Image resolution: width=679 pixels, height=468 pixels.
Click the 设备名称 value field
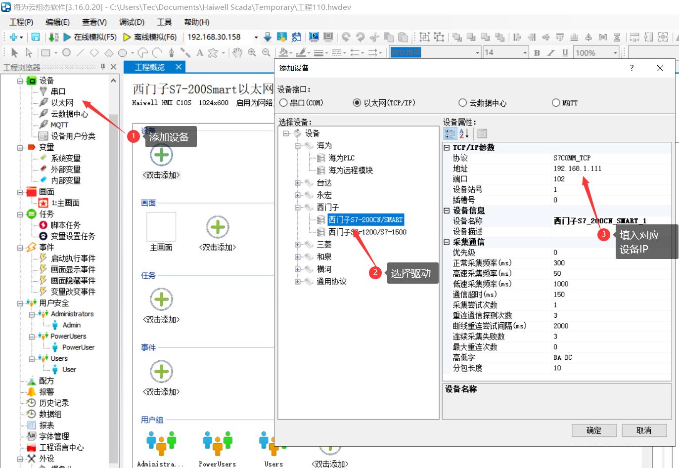[611, 221]
